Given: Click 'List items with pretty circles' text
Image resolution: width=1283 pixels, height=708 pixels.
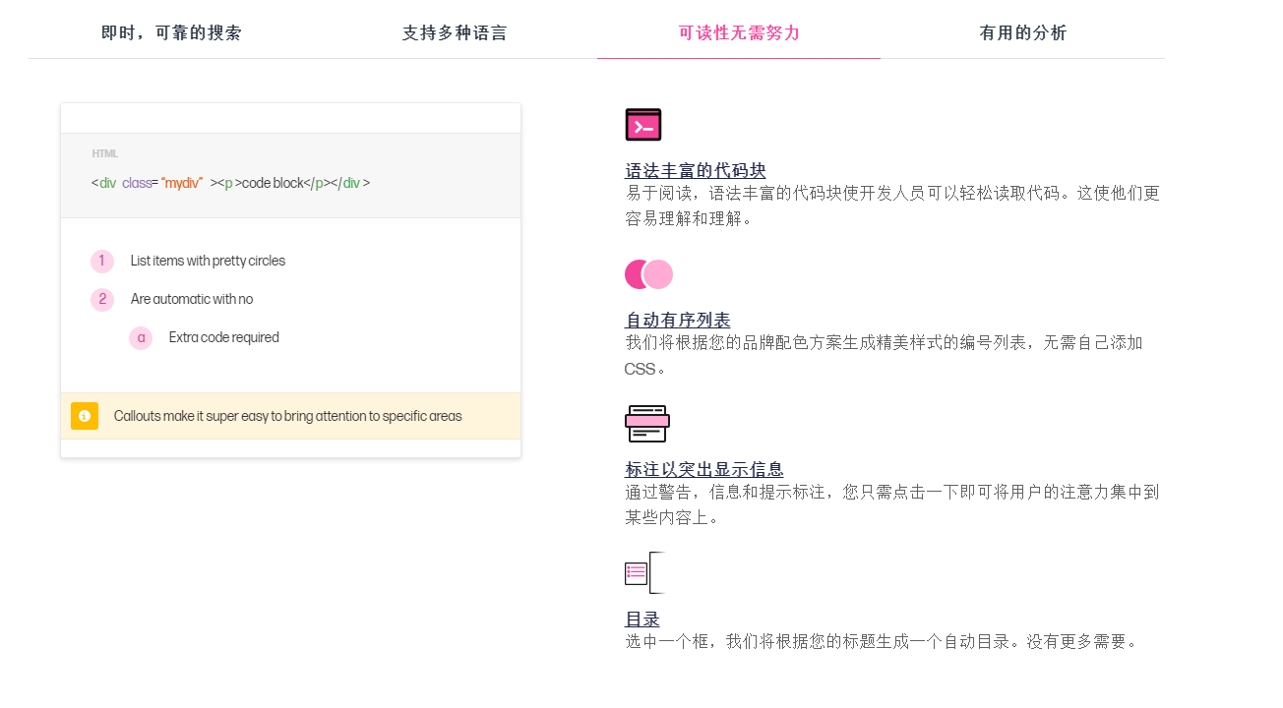Looking at the screenshot, I should (x=208, y=262).
